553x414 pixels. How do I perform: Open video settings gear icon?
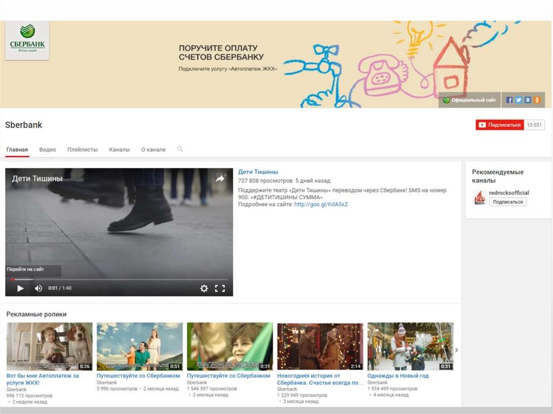[x=204, y=288]
